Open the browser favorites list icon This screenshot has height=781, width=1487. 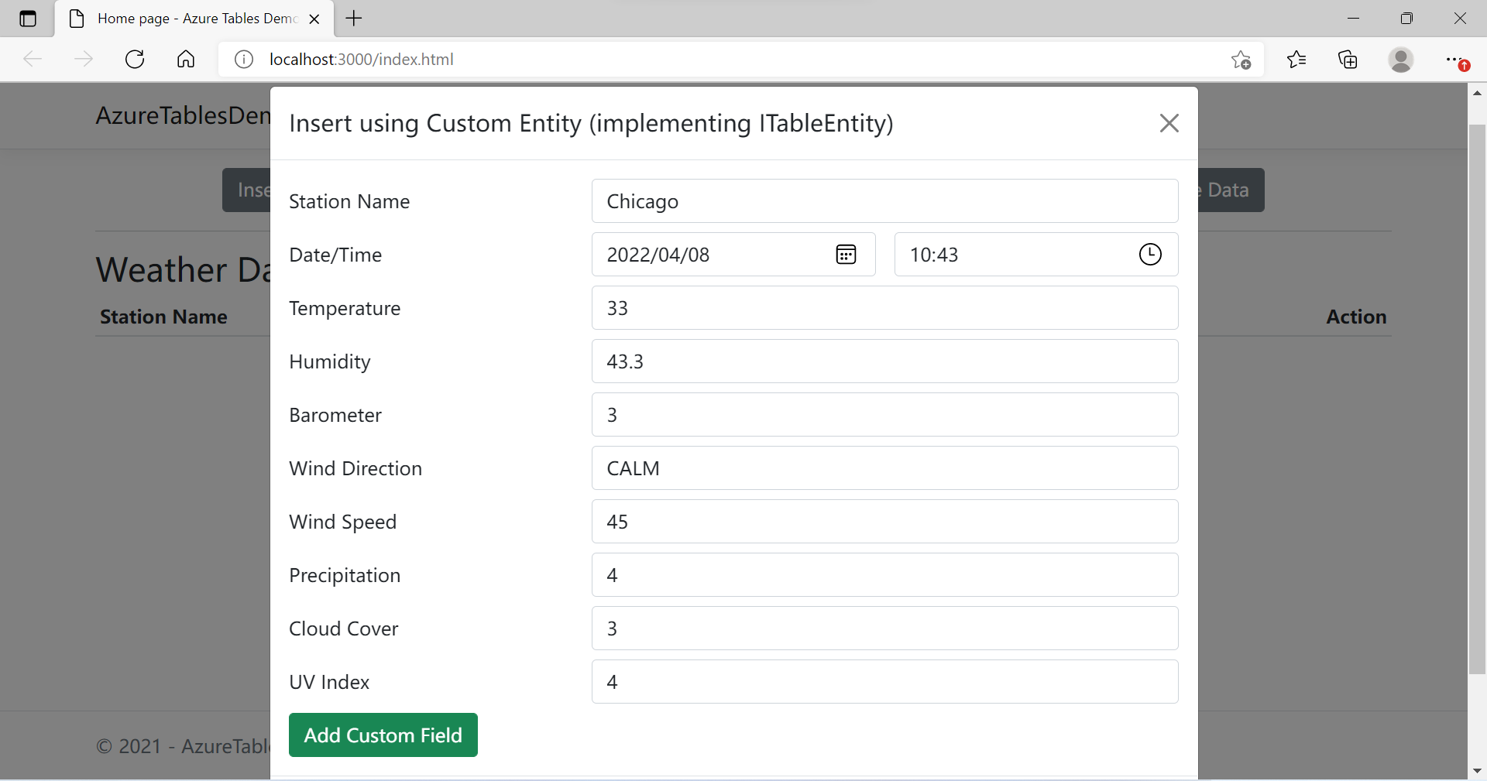click(1296, 60)
